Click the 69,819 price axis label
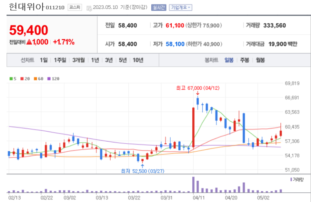 (292, 83)
